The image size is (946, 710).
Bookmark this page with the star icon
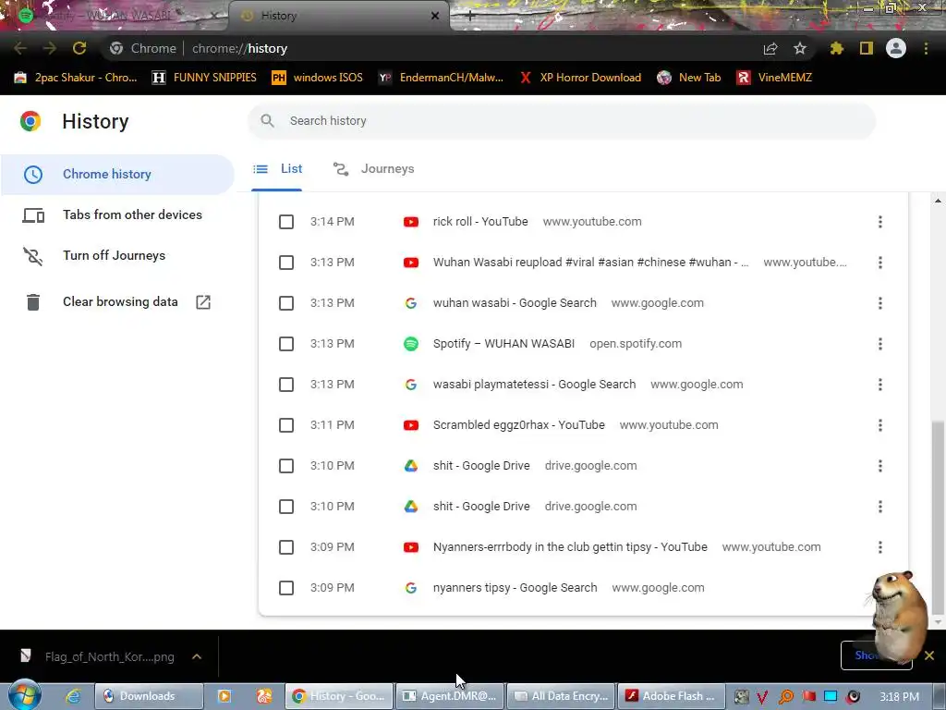coord(800,48)
